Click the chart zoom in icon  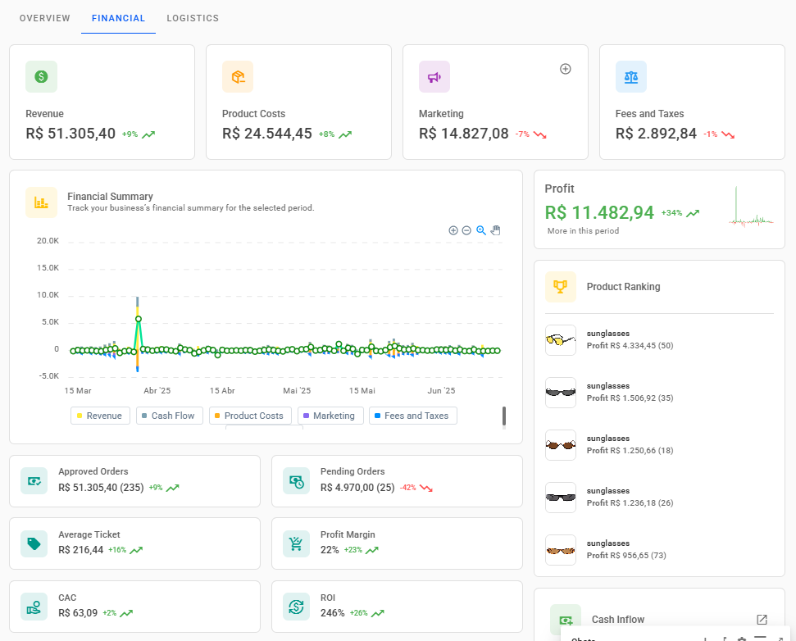pyautogui.click(x=453, y=230)
